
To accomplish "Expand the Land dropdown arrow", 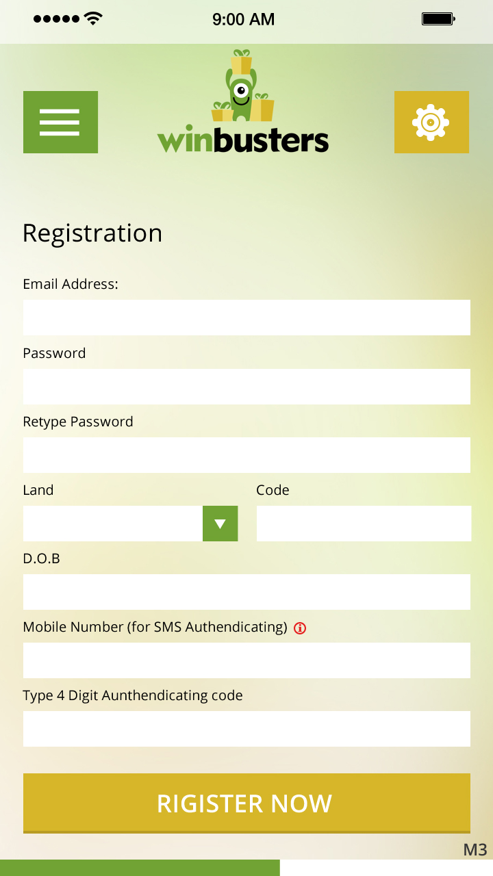I will (220, 524).
